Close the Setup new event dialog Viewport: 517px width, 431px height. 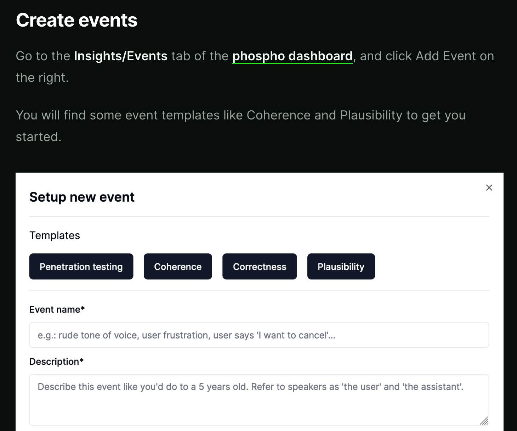[489, 188]
